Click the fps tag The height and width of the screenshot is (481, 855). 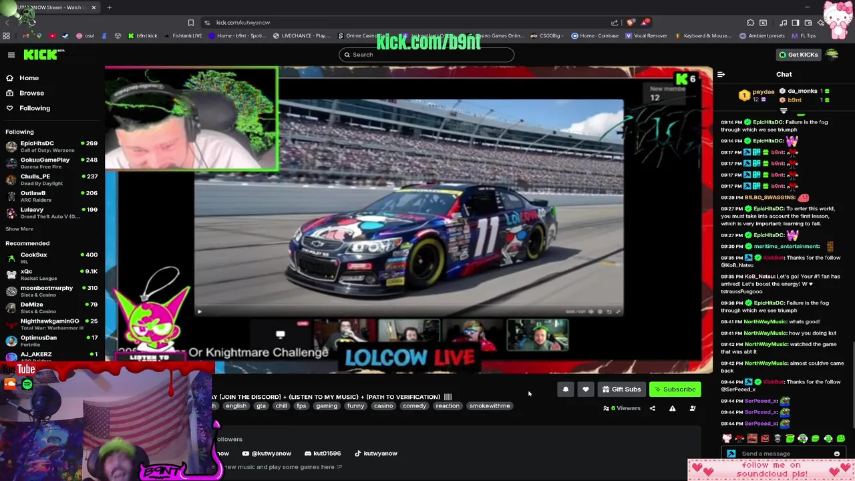coord(301,406)
